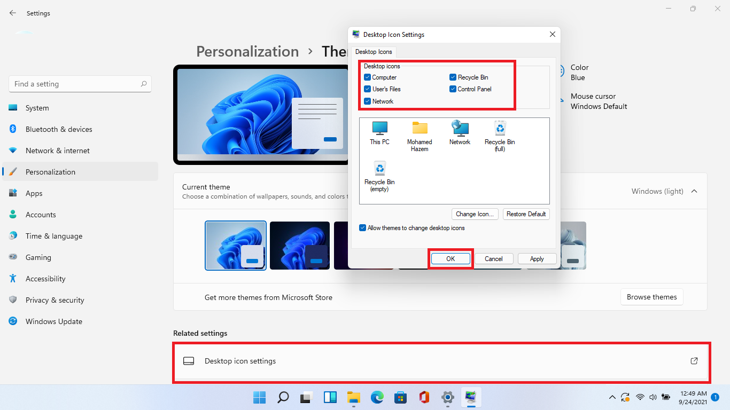Image resolution: width=730 pixels, height=410 pixels.
Task: Open Windows Start menu on taskbar
Action: [259, 397]
